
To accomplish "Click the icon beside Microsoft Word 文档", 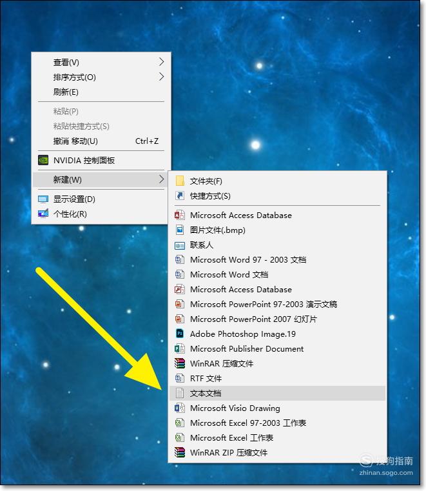I will coord(180,274).
